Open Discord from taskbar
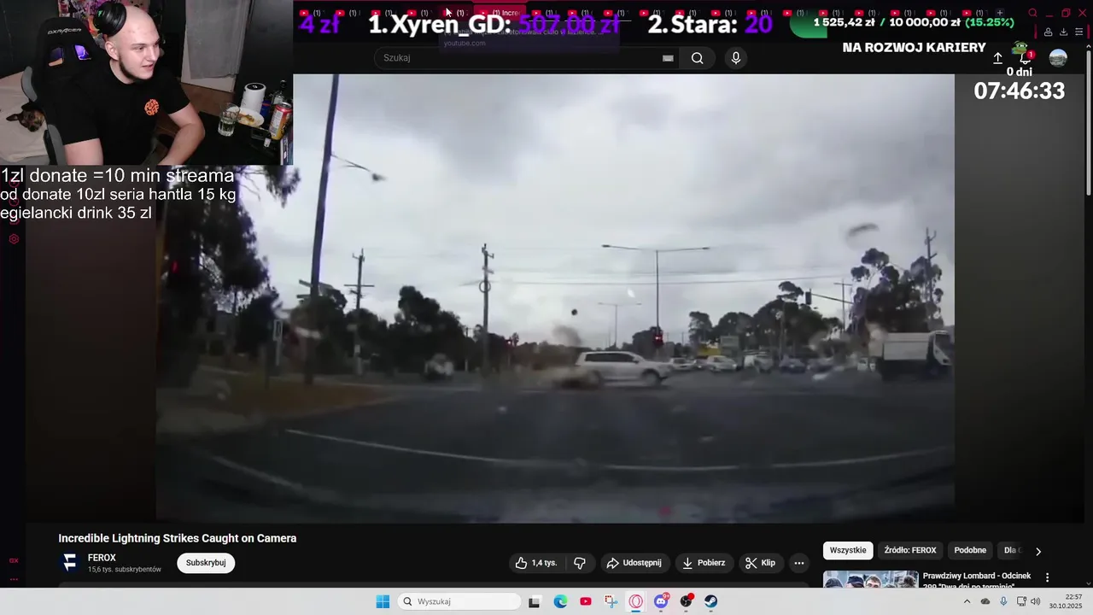1093x615 pixels. click(661, 601)
